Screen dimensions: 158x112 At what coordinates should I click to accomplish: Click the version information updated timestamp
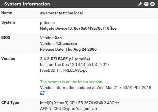pos(95,88)
